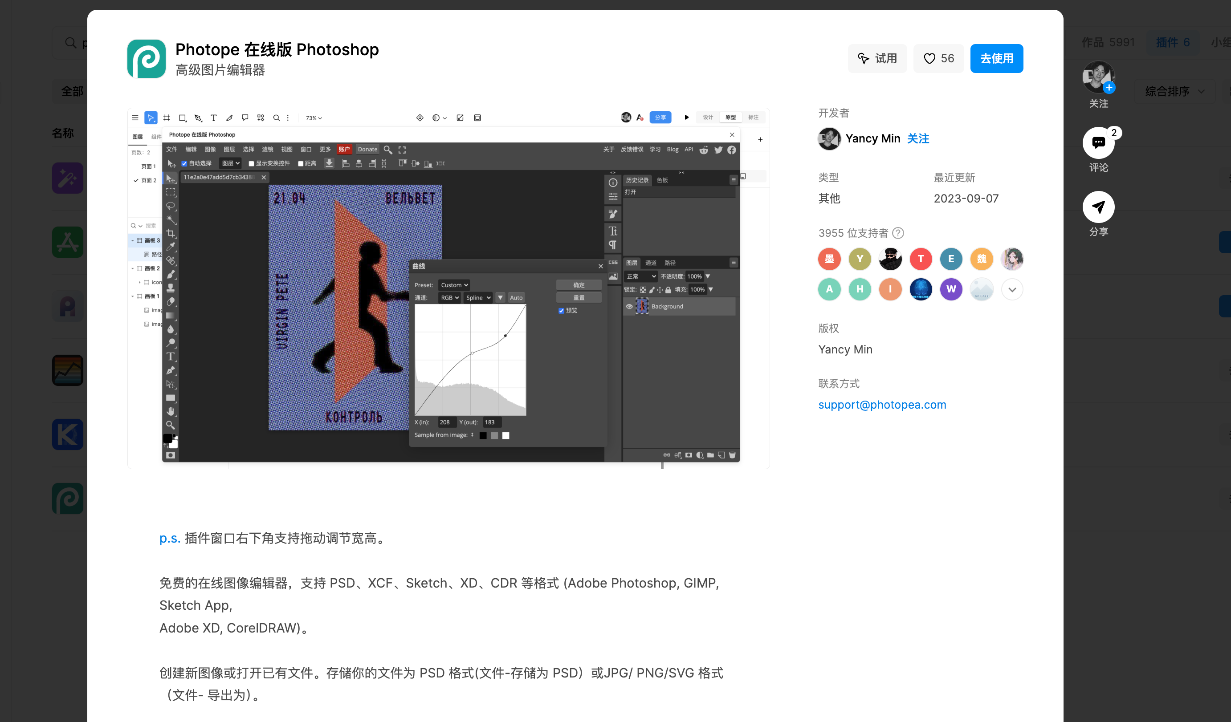This screenshot has height=722, width=1231.
Task: Open the support@photopea.com email link
Action: pyautogui.click(x=882, y=405)
